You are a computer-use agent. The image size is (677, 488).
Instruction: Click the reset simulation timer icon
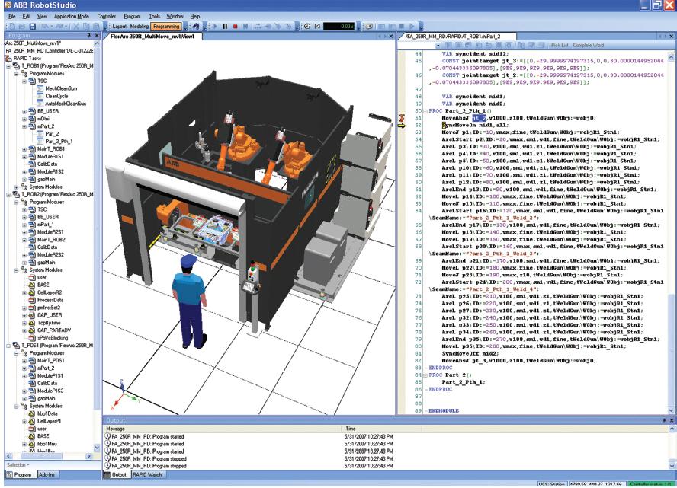pyautogui.click(x=317, y=27)
